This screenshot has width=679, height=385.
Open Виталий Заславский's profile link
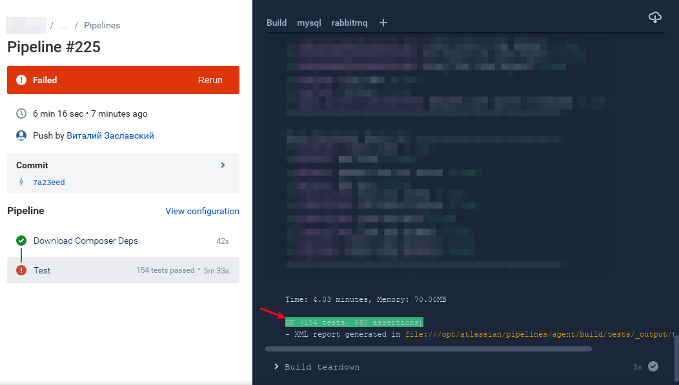point(110,136)
